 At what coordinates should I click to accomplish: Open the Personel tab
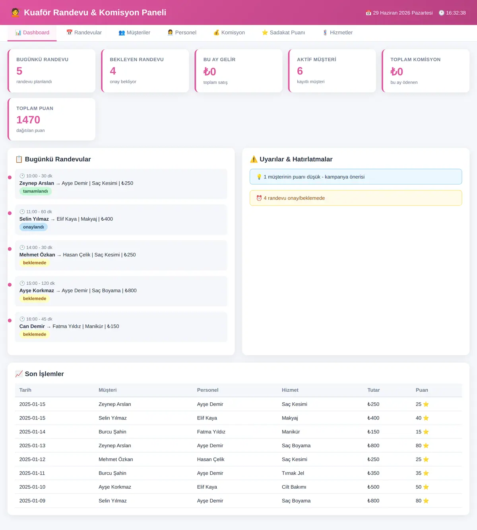tap(182, 33)
